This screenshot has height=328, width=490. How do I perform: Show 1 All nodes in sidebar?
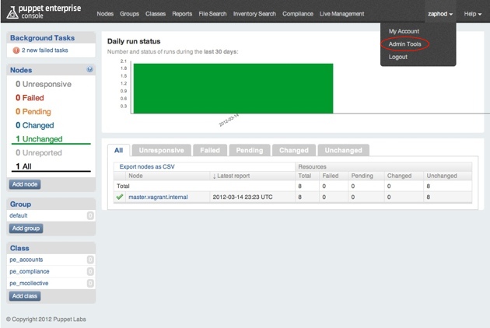23,166
